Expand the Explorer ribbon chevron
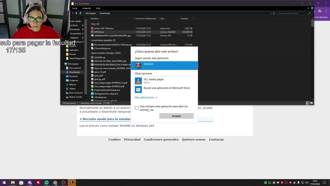This screenshot has width=330, height=186. point(308,8)
